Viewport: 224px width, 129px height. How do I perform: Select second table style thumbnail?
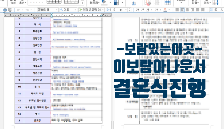click(71, 2)
